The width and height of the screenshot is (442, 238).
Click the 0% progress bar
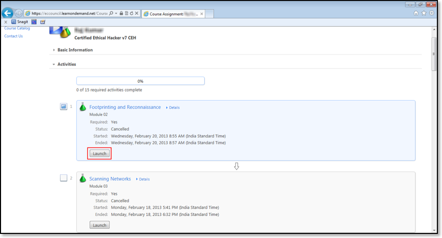(x=140, y=81)
